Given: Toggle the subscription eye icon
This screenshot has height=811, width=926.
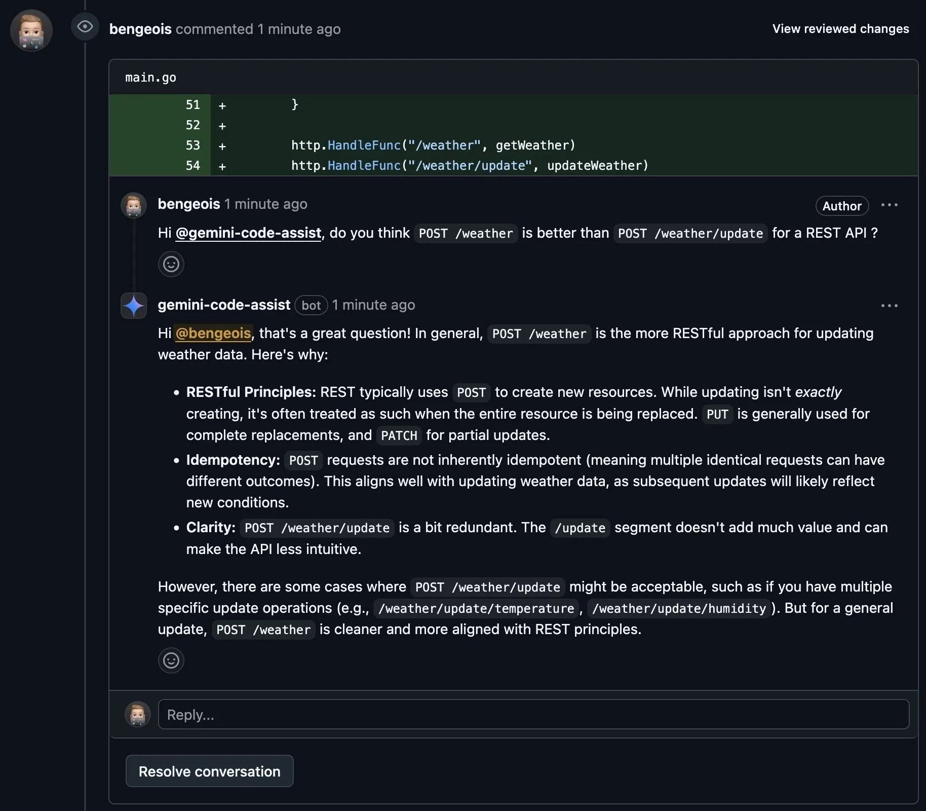Looking at the screenshot, I should click(85, 26).
